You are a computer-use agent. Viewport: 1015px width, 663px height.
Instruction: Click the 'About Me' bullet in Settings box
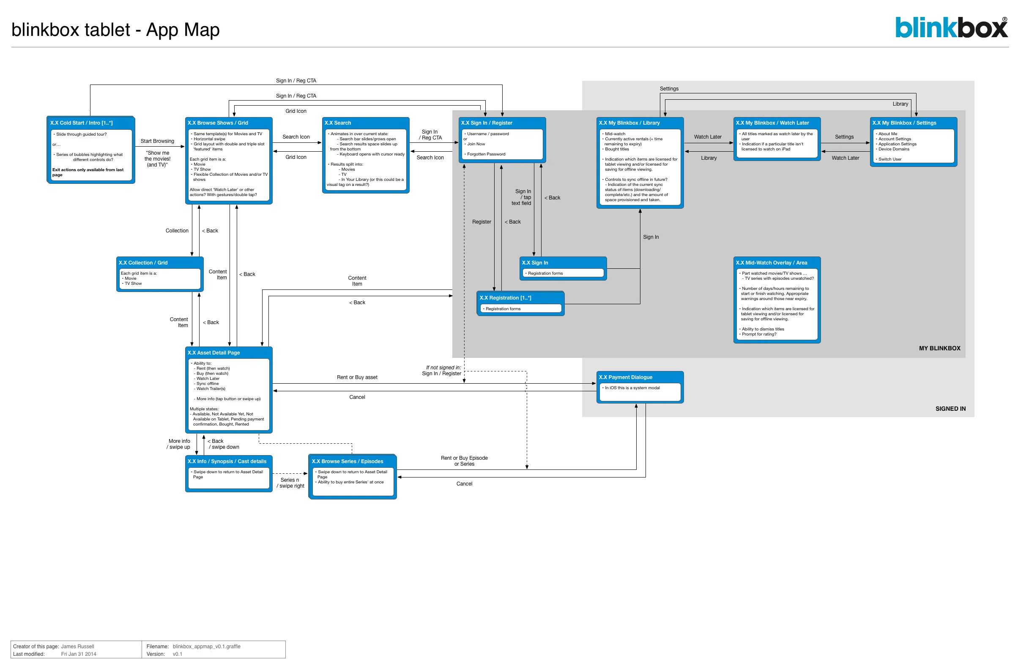887,134
